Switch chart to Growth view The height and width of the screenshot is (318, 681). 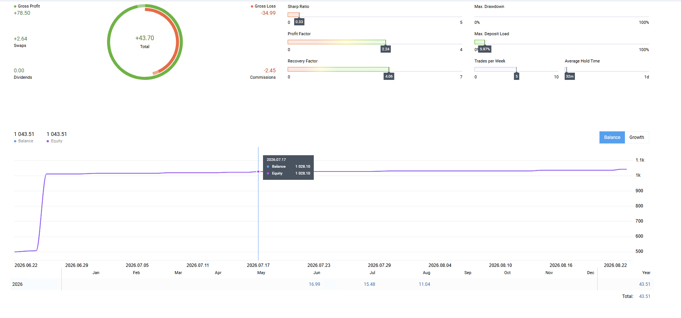637,137
